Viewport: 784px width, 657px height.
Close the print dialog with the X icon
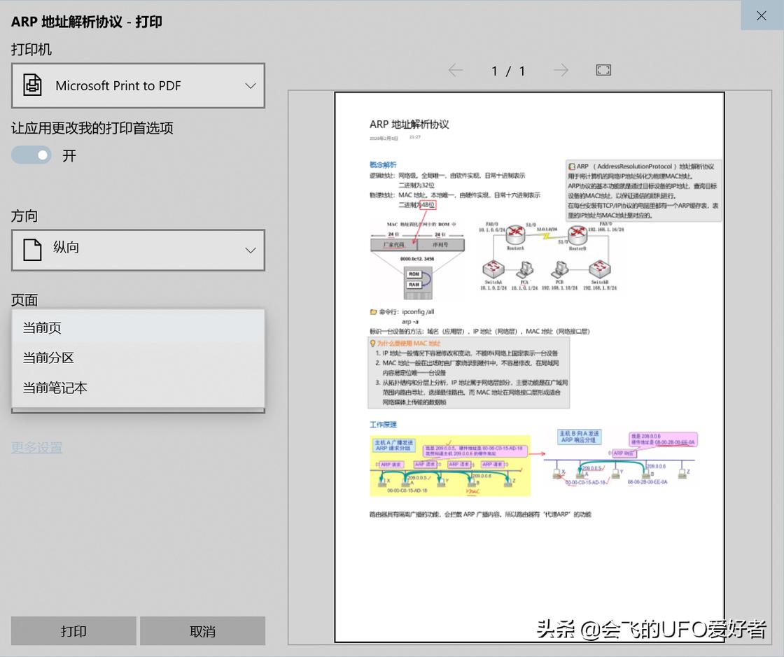coord(762,15)
